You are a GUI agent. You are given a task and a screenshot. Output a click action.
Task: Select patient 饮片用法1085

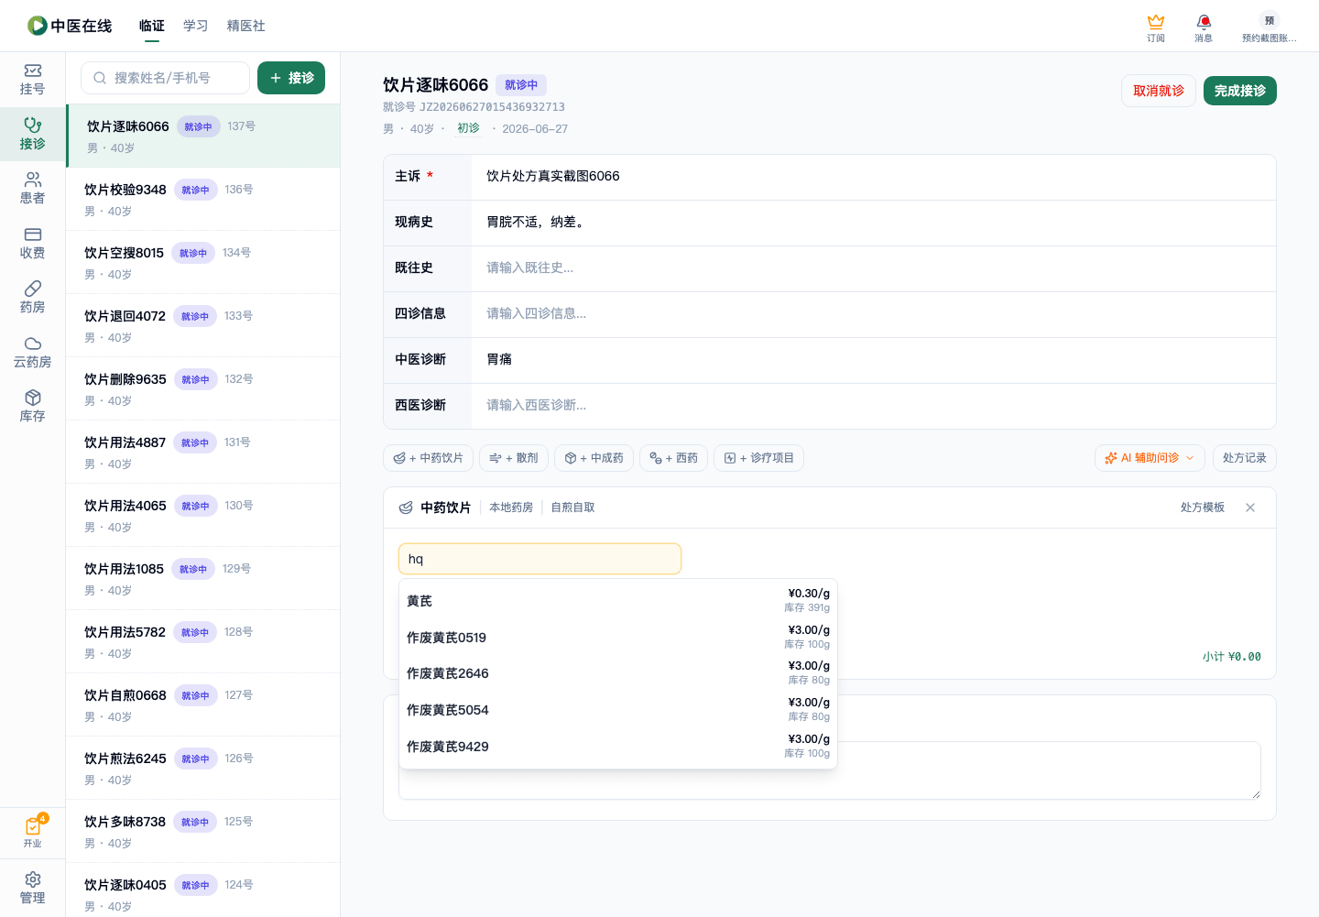click(202, 578)
